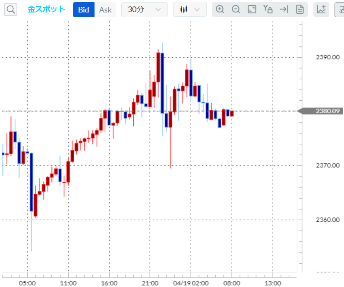Open the document template icon
The width and height of the screenshot is (344, 287).
tap(300, 9)
